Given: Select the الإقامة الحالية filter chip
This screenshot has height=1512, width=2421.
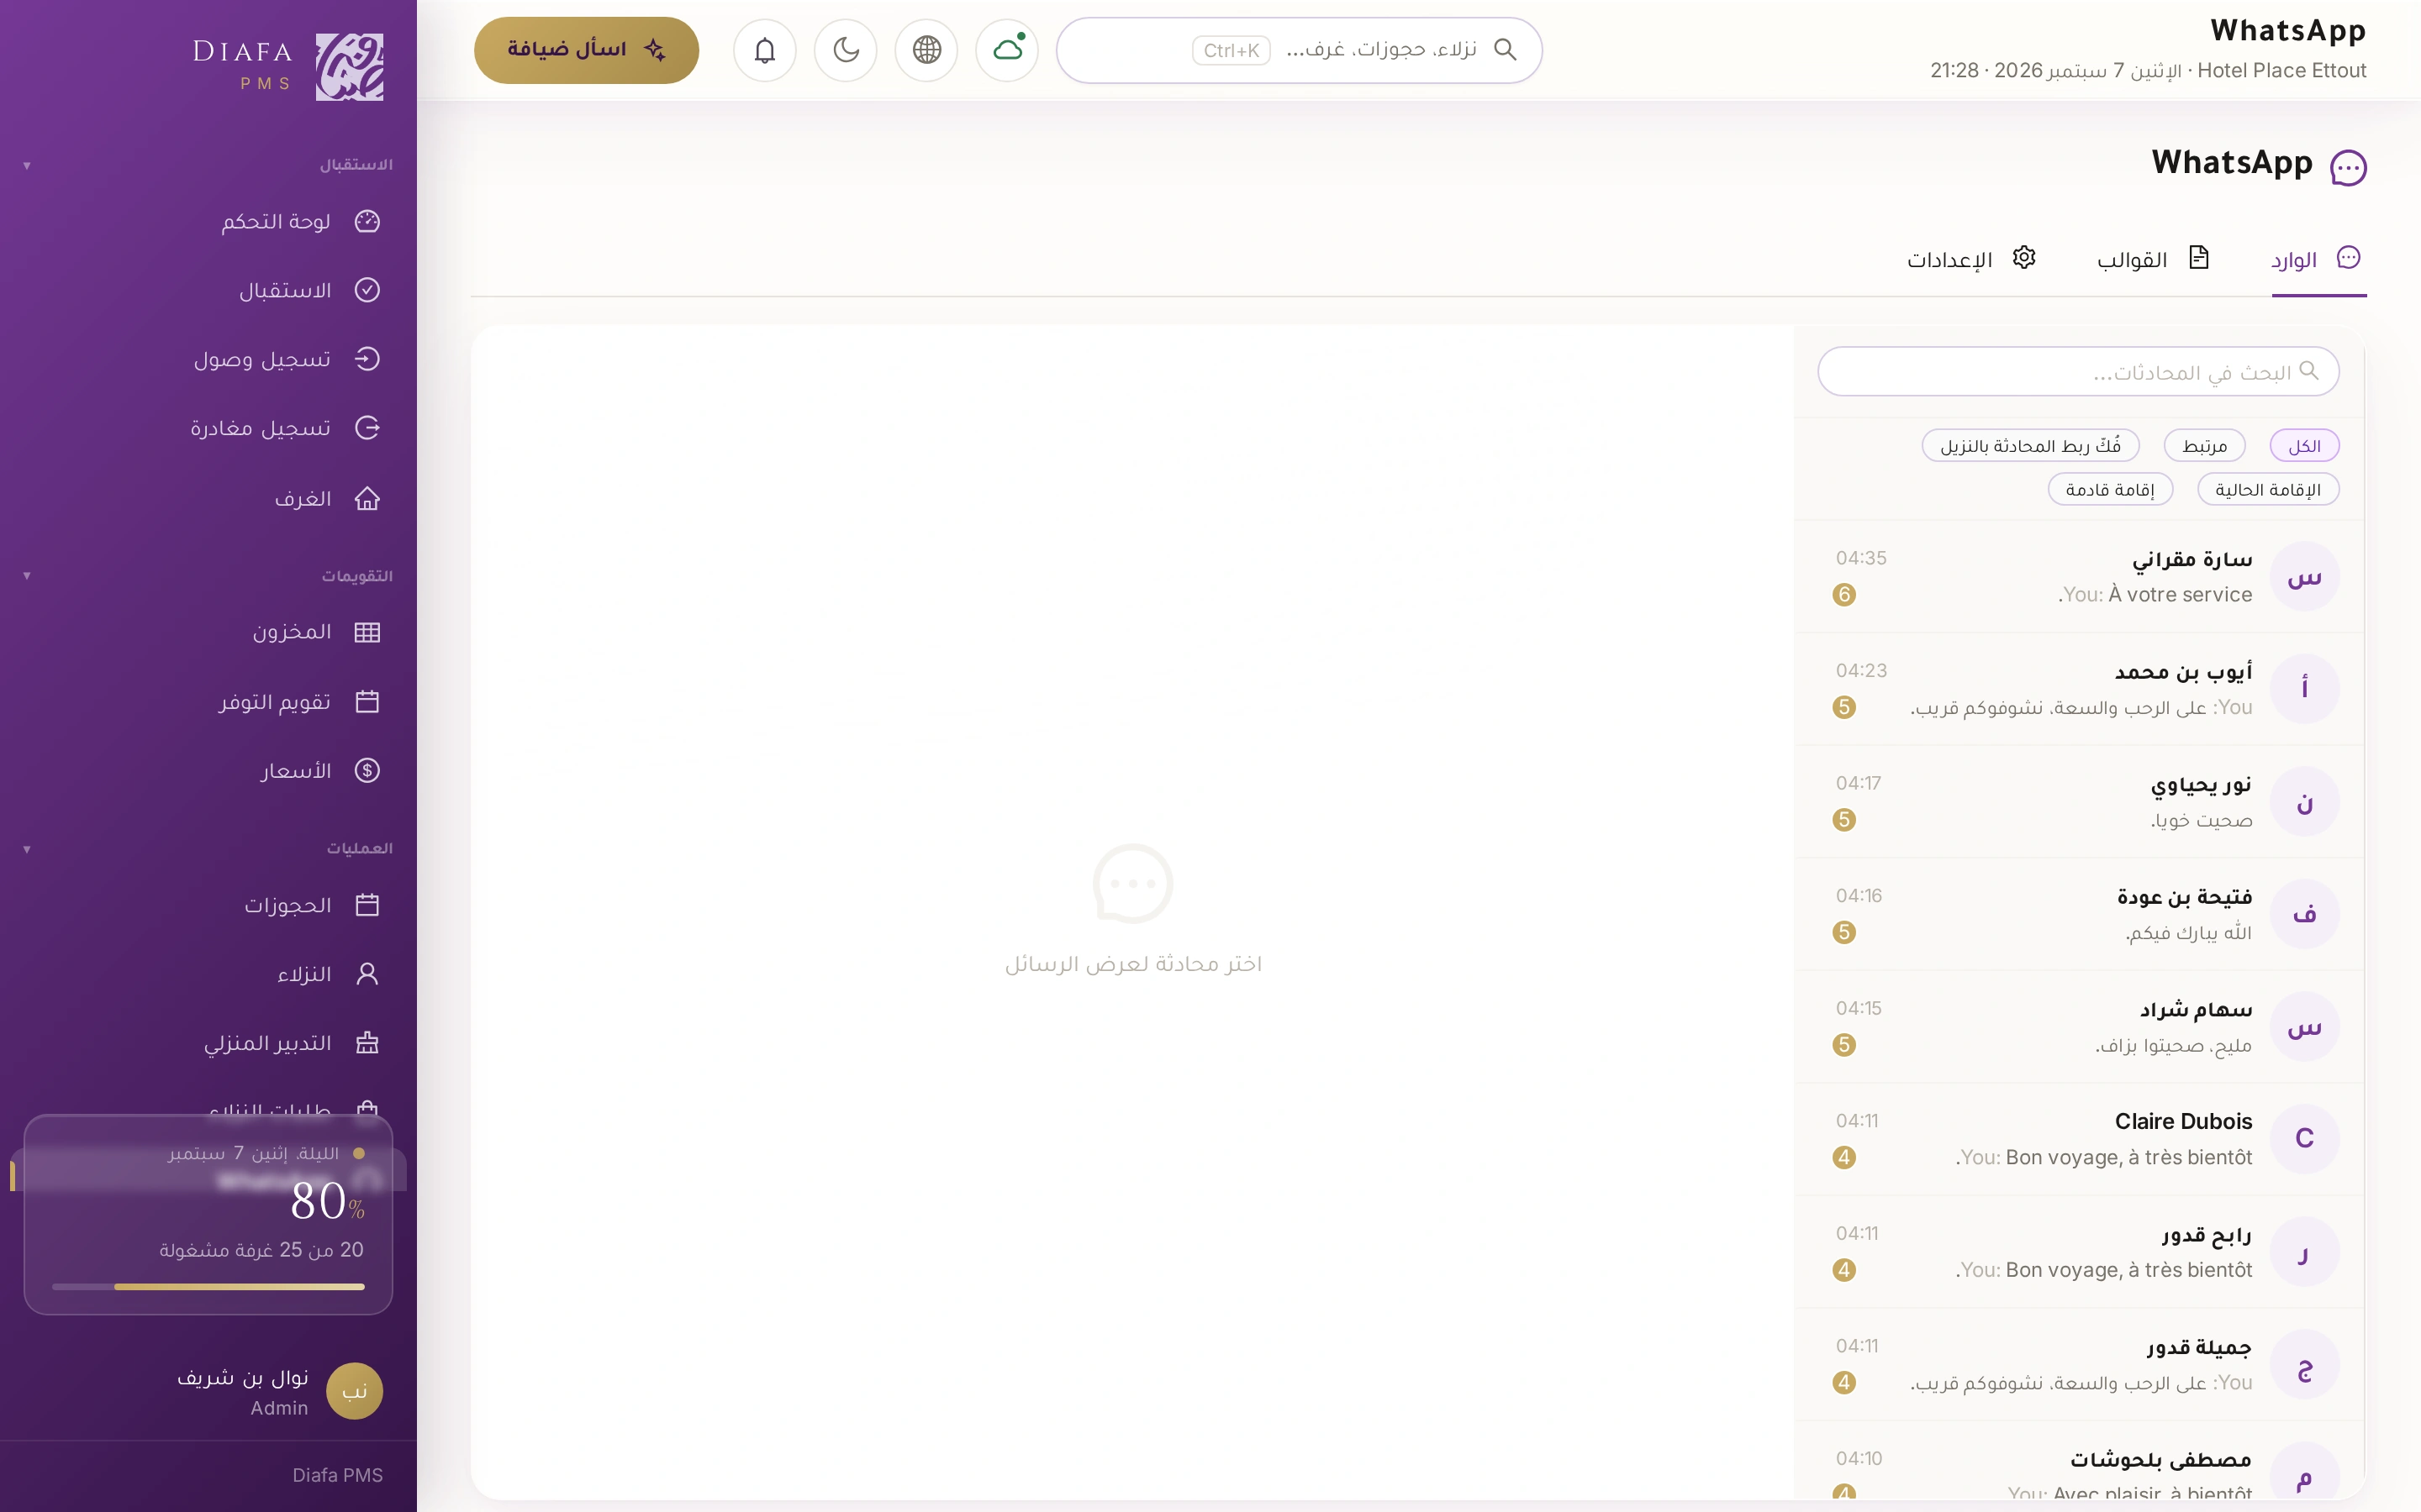Looking at the screenshot, I should pyautogui.click(x=2268, y=490).
